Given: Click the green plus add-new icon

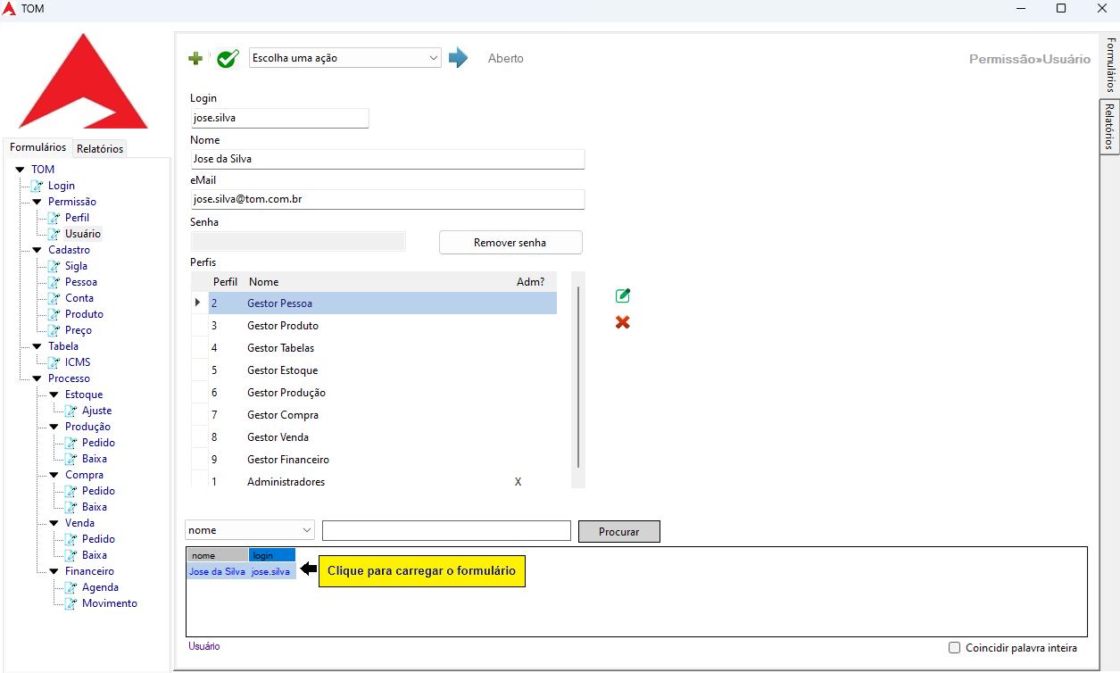Looking at the screenshot, I should (195, 59).
